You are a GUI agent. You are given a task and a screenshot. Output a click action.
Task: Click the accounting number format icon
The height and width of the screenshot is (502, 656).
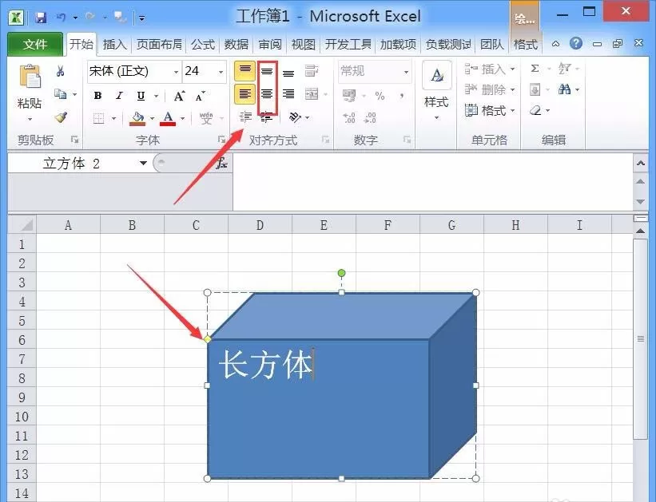click(349, 96)
